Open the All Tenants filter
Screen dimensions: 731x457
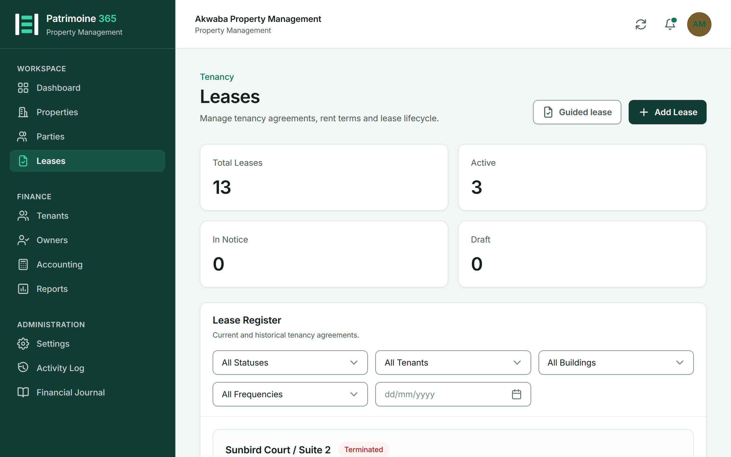[453, 363]
